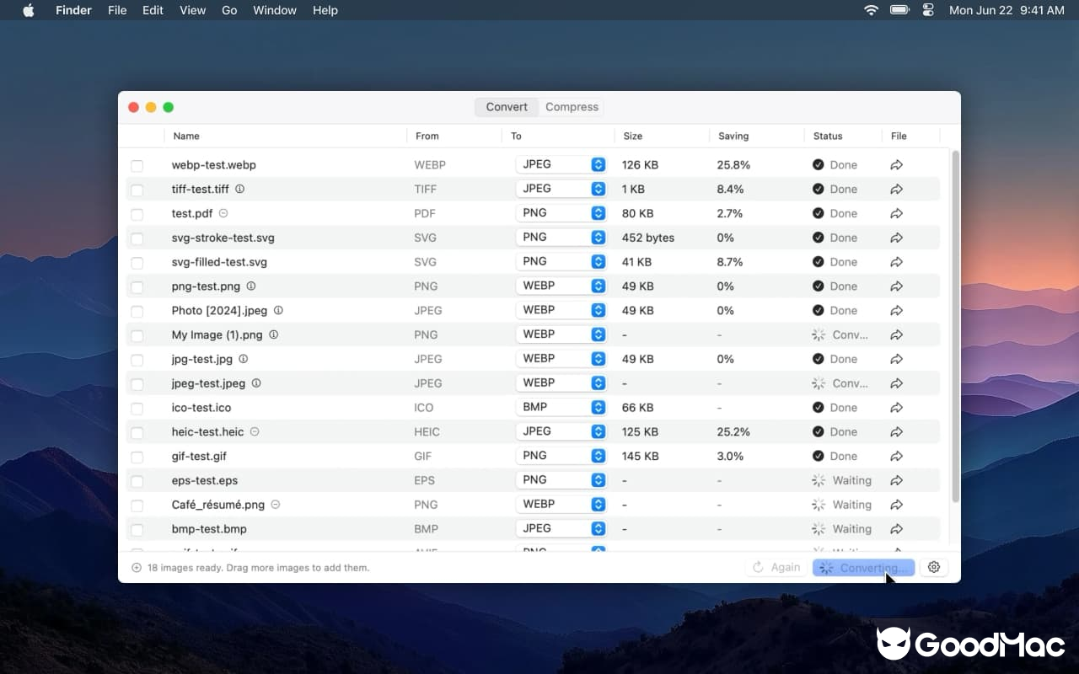Check the box for tiff-test.tiff
1079x674 pixels.
[137, 190]
